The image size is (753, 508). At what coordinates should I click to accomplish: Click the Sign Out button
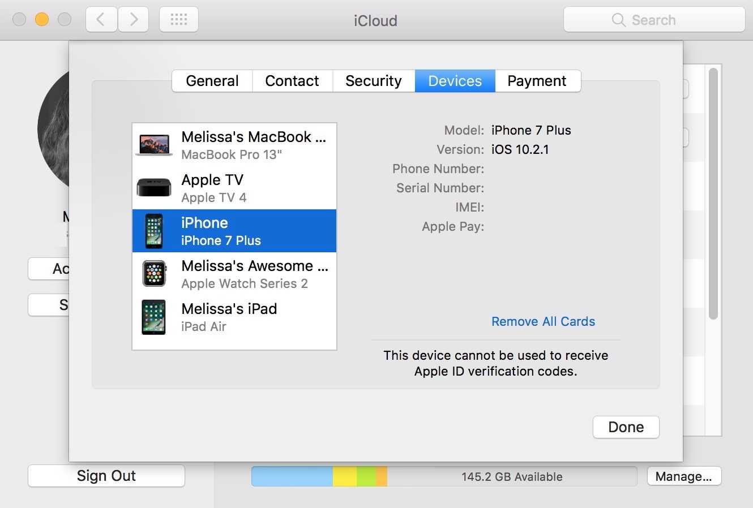click(x=106, y=476)
